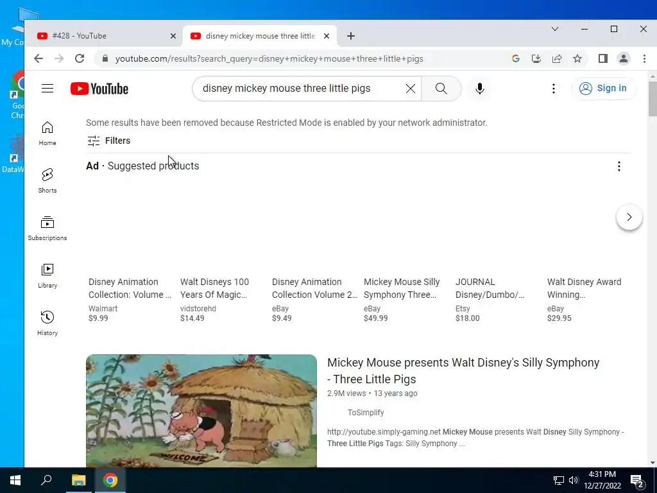Open the Chrome profile avatar
This screenshot has height=493, width=657.
coord(624,58)
